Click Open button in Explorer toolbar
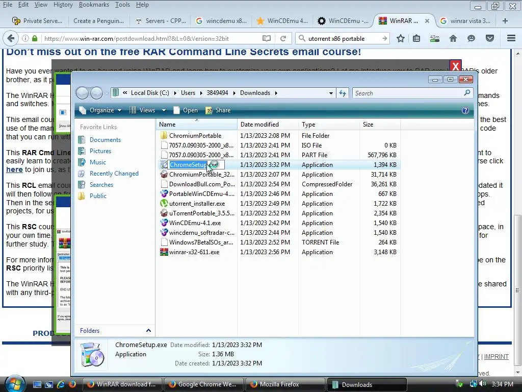 [186, 110]
